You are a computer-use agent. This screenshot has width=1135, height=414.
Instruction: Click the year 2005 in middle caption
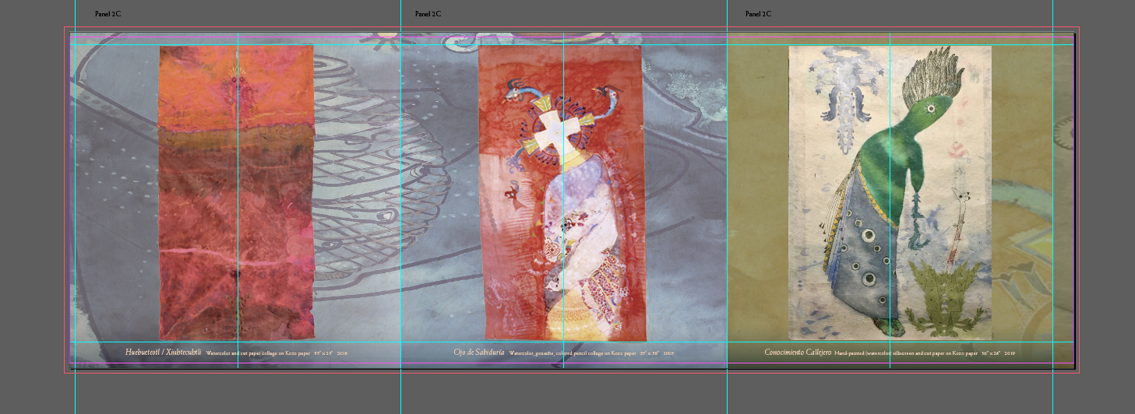coord(668,353)
